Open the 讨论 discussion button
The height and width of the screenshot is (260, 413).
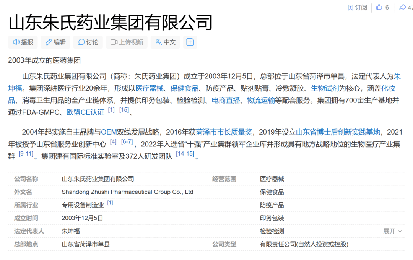point(88,42)
